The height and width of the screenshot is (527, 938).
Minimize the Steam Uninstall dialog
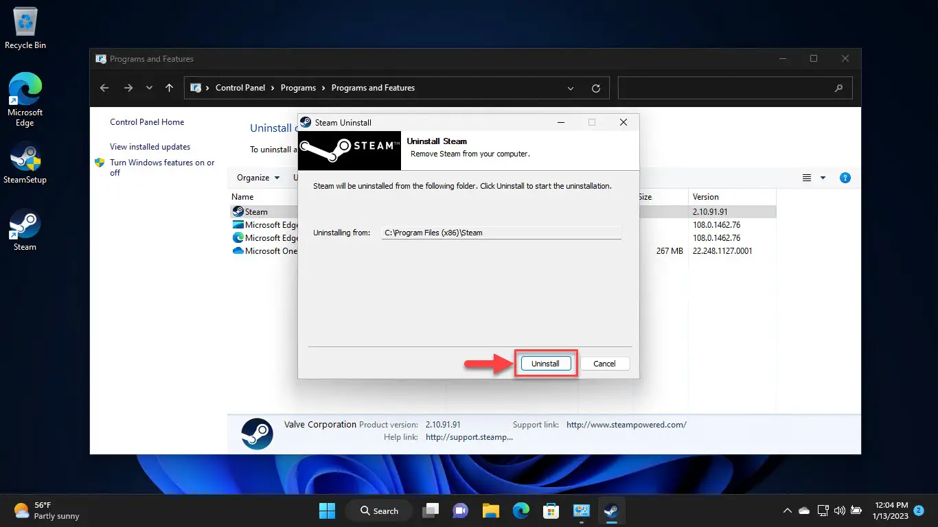[x=560, y=122]
